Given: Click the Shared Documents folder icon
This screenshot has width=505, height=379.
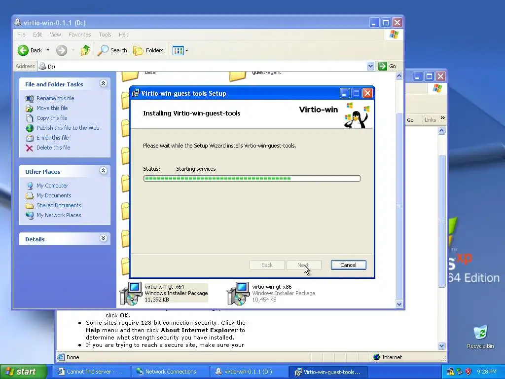Looking at the screenshot, I should coord(30,206).
